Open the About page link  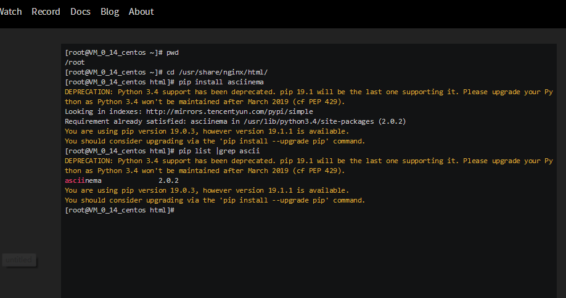(141, 12)
